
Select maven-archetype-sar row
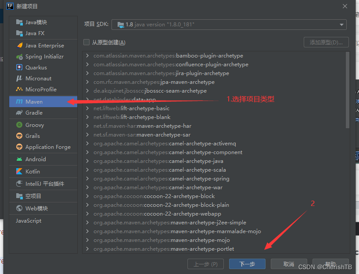pos(214,135)
